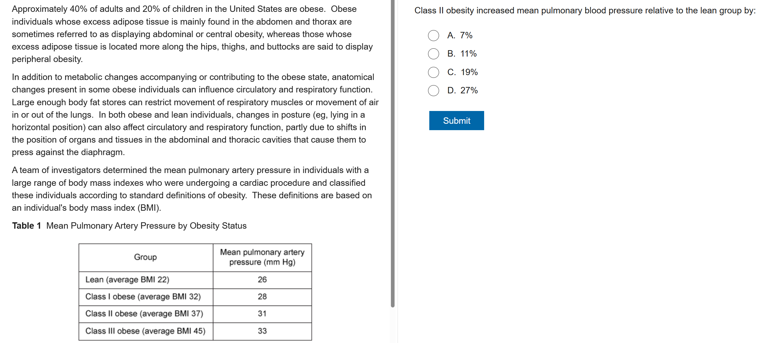Viewport: 762px width, 343px height.
Task: Click the question prompt about Class II obesity
Action: tap(585, 11)
